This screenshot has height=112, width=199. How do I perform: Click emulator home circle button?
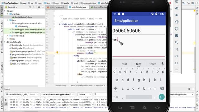click(x=177, y=56)
